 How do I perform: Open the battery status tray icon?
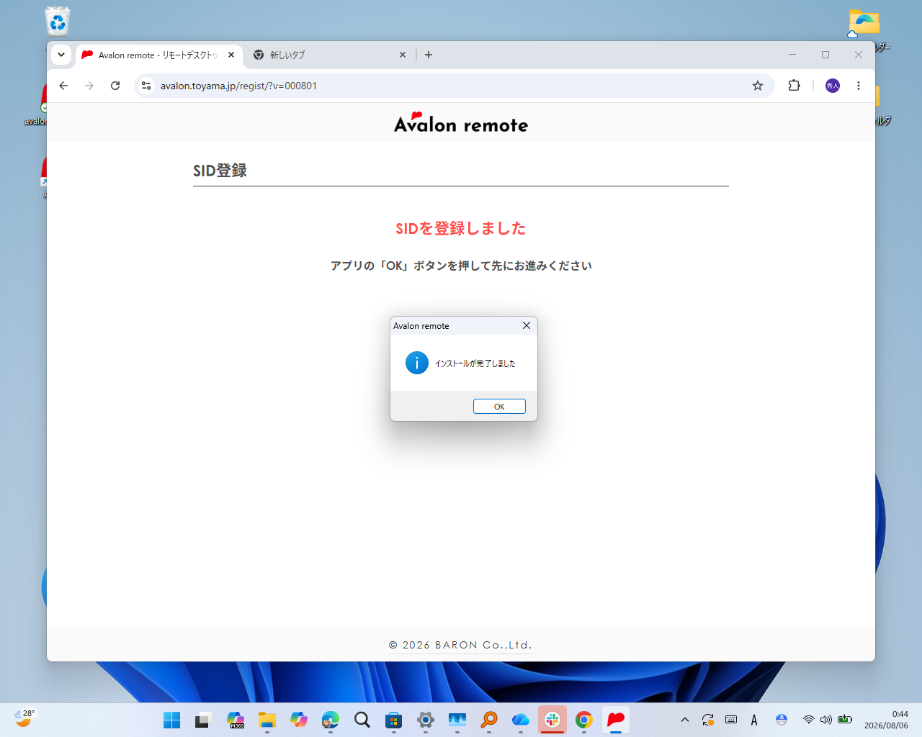click(x=845, y=720)
